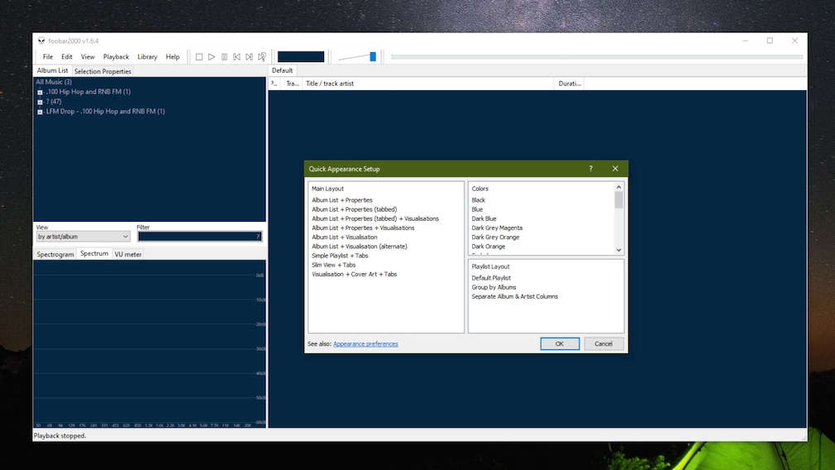Switch to the Spectrogram tab
The image size is (835, 470).
(x=55, y=254)
